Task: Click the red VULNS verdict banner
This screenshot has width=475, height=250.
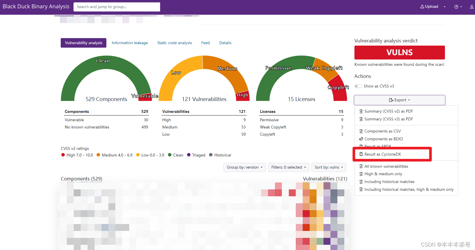Action: point(400,53)
